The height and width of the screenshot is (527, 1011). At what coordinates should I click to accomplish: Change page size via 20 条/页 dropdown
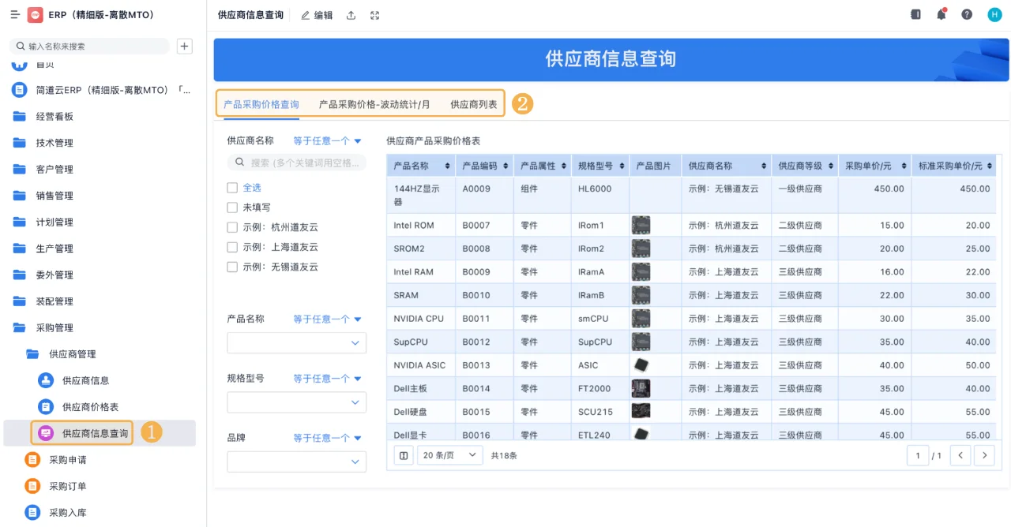(x=449, y=455)
